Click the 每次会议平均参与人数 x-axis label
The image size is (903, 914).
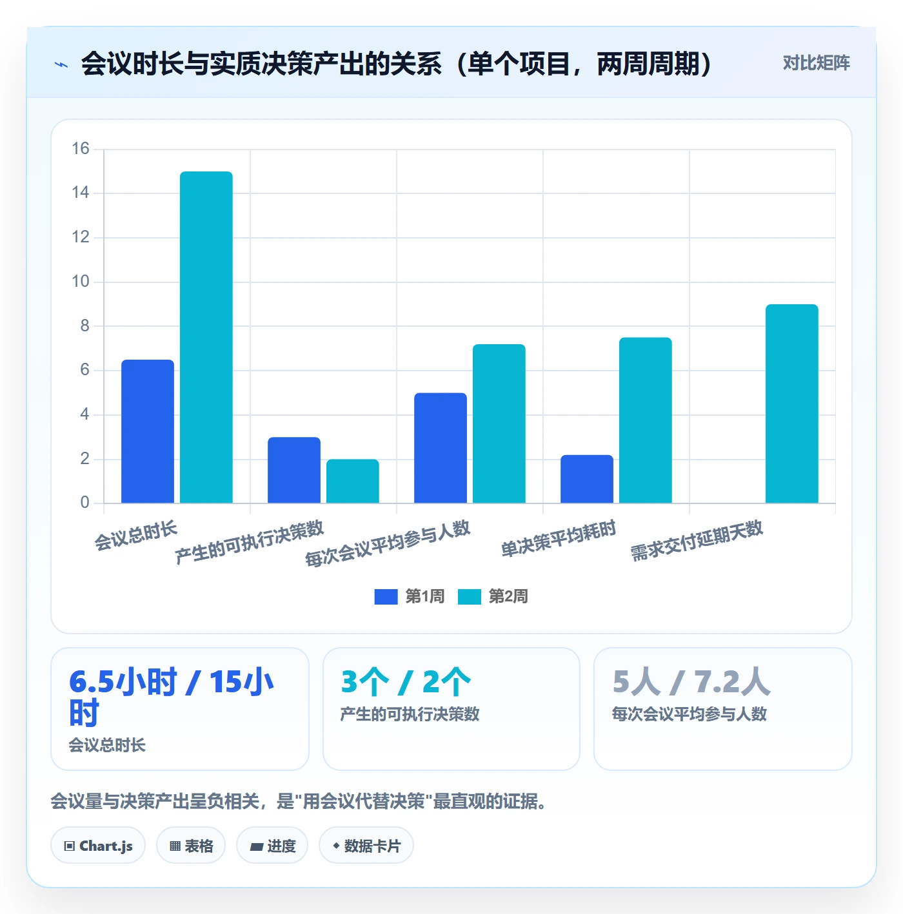click(388, 543)
